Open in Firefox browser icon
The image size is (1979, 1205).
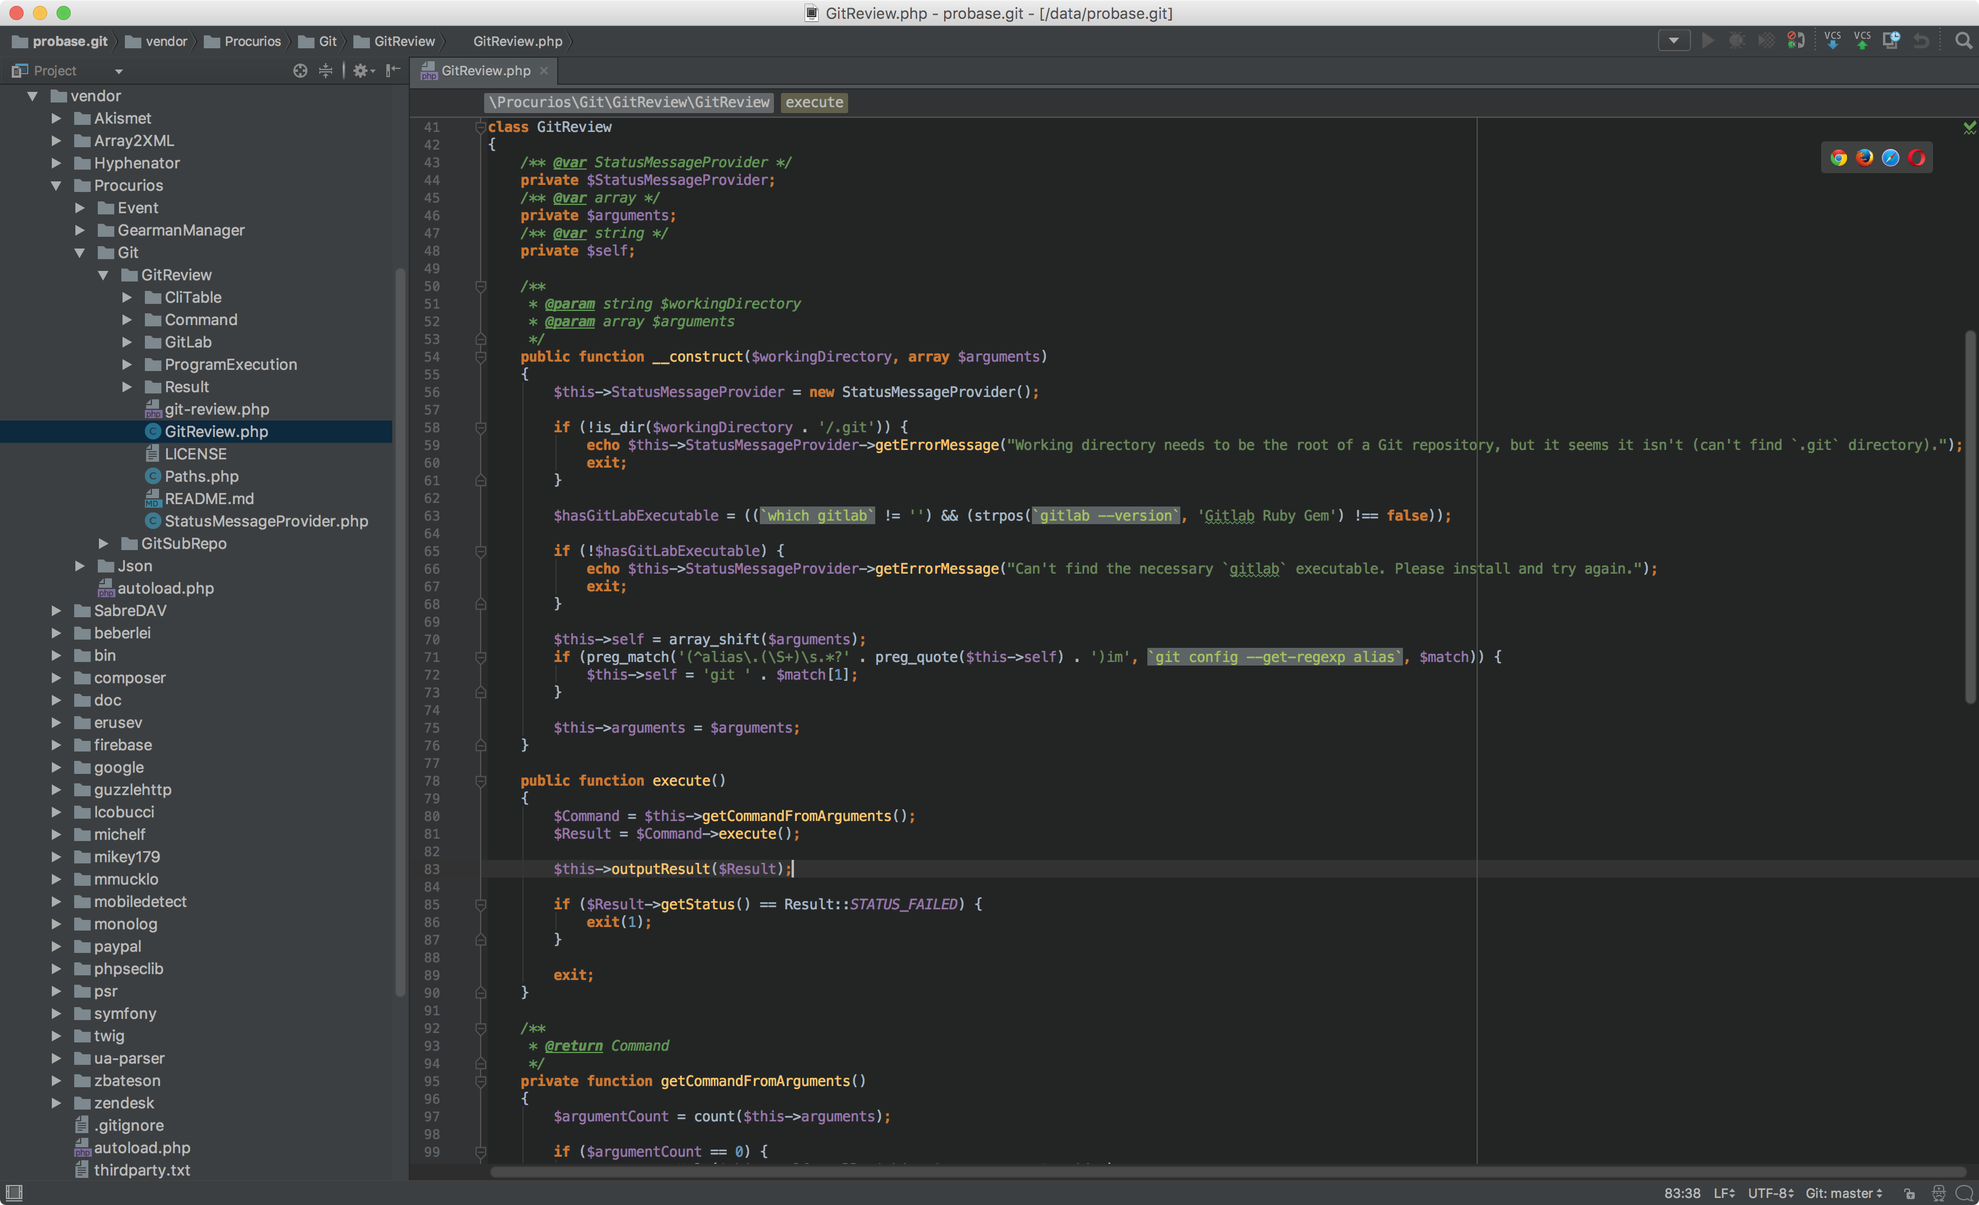click(x=1864, y=157)
